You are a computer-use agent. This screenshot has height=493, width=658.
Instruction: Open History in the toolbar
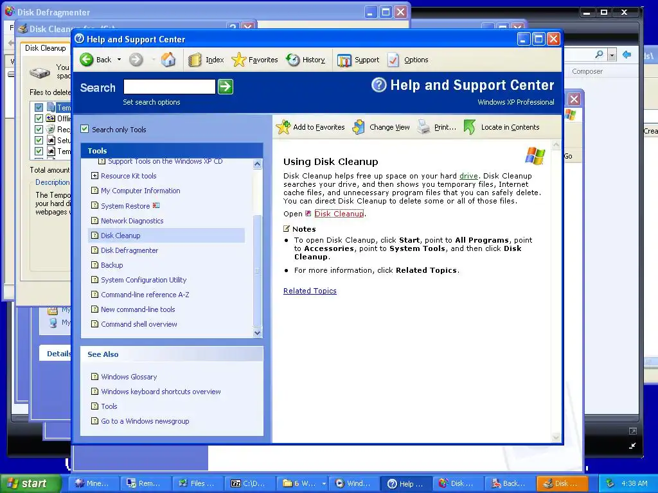(305, 60)
